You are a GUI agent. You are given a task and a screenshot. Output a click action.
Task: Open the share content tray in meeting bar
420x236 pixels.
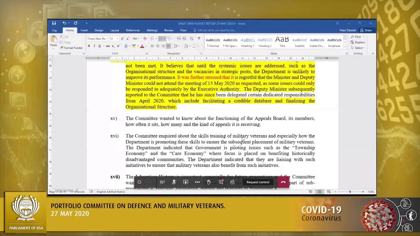tap(185, 182)
